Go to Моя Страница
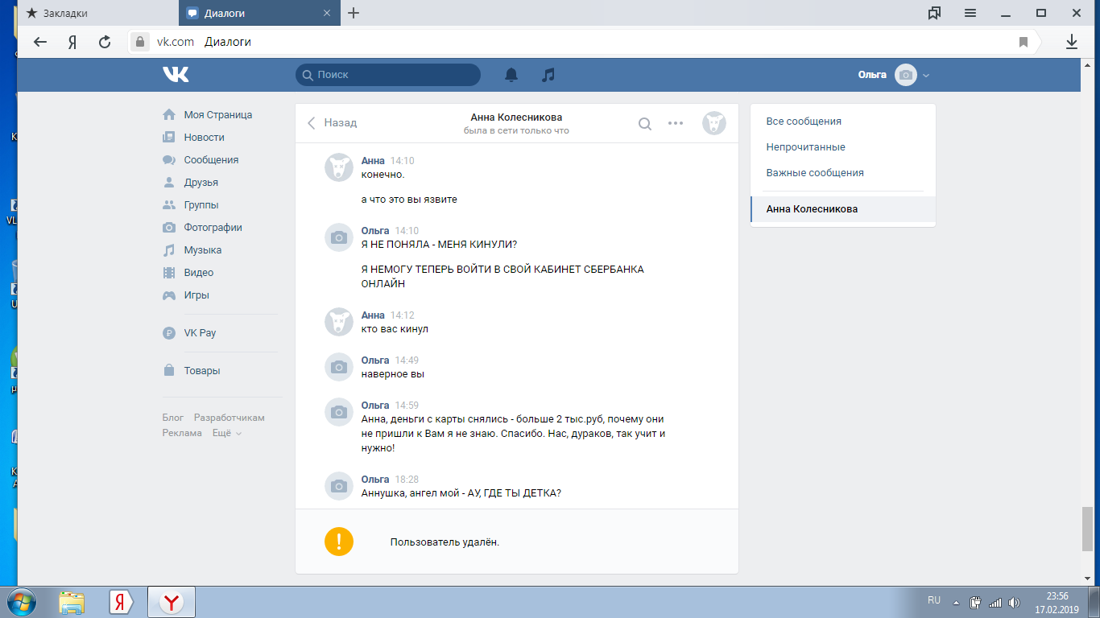The height and width of the screenshot is (618, 1100). (x=217, y=115)
